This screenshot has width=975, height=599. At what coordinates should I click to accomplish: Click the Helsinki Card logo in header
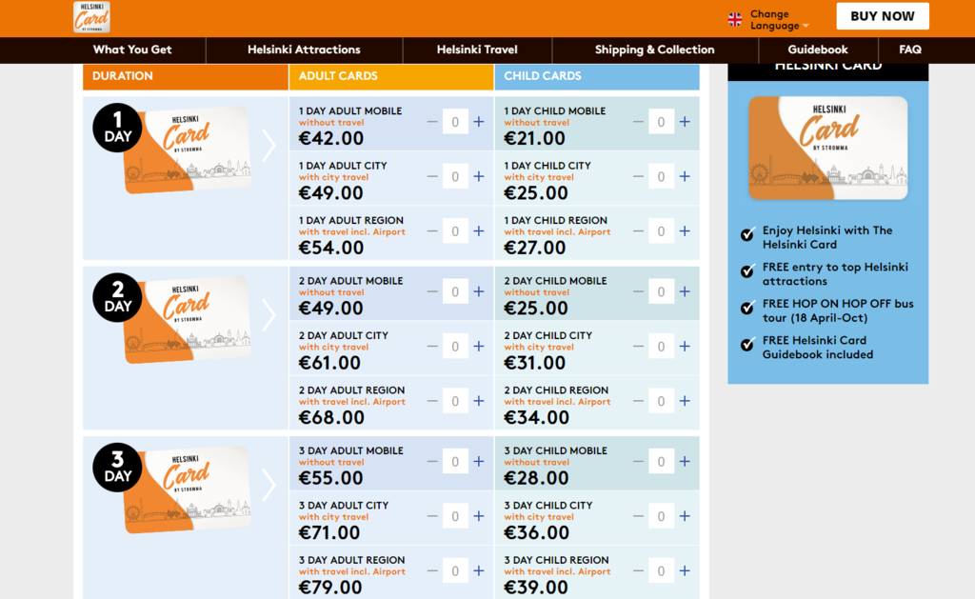coord(91,17)
